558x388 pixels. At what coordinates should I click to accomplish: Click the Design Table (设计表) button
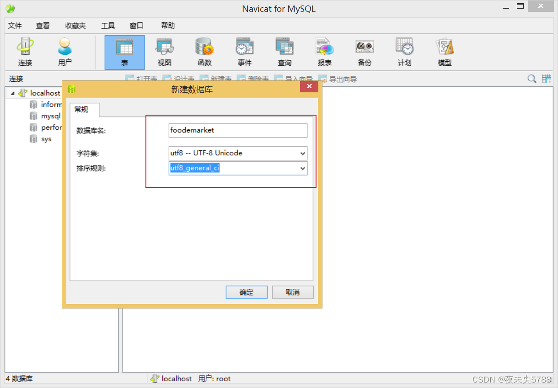click(x=179, y=79)
